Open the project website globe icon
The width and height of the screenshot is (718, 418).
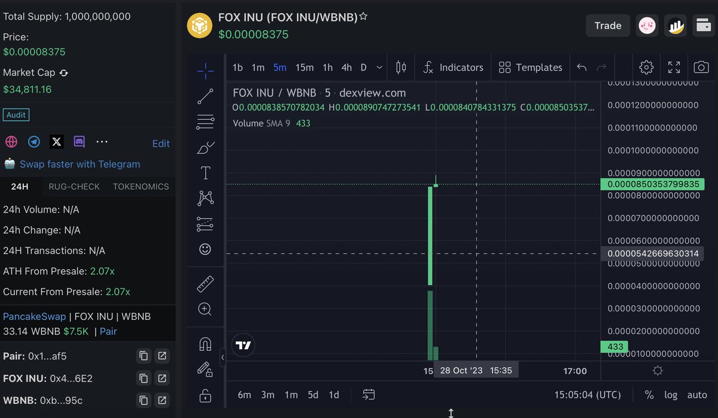11,142
